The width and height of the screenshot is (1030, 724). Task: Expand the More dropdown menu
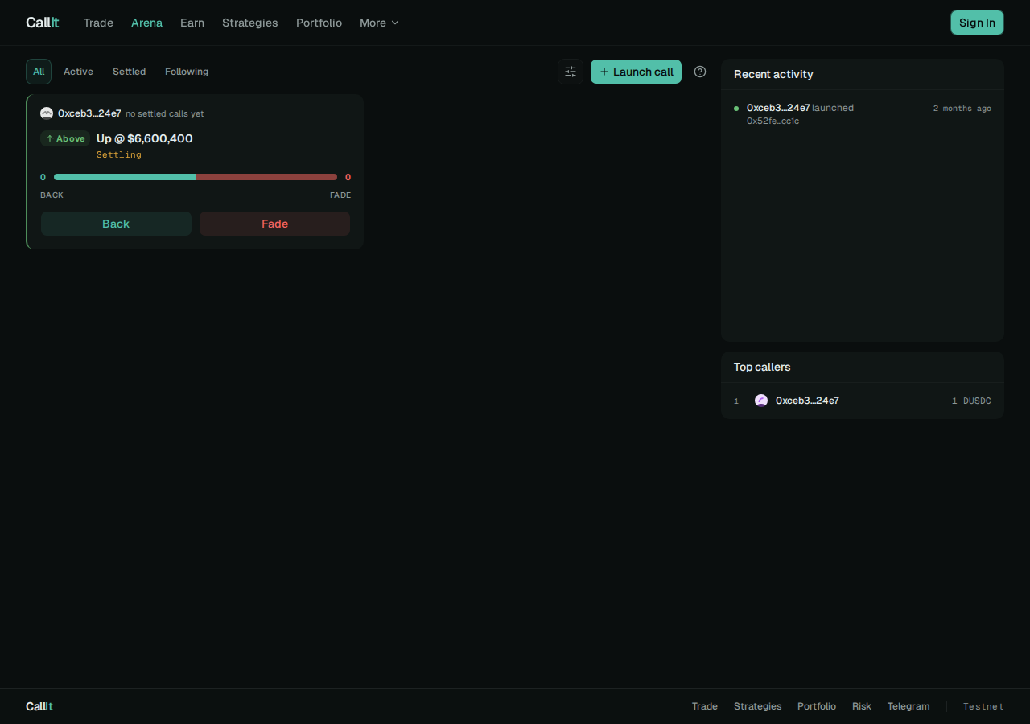coord(379,23)
